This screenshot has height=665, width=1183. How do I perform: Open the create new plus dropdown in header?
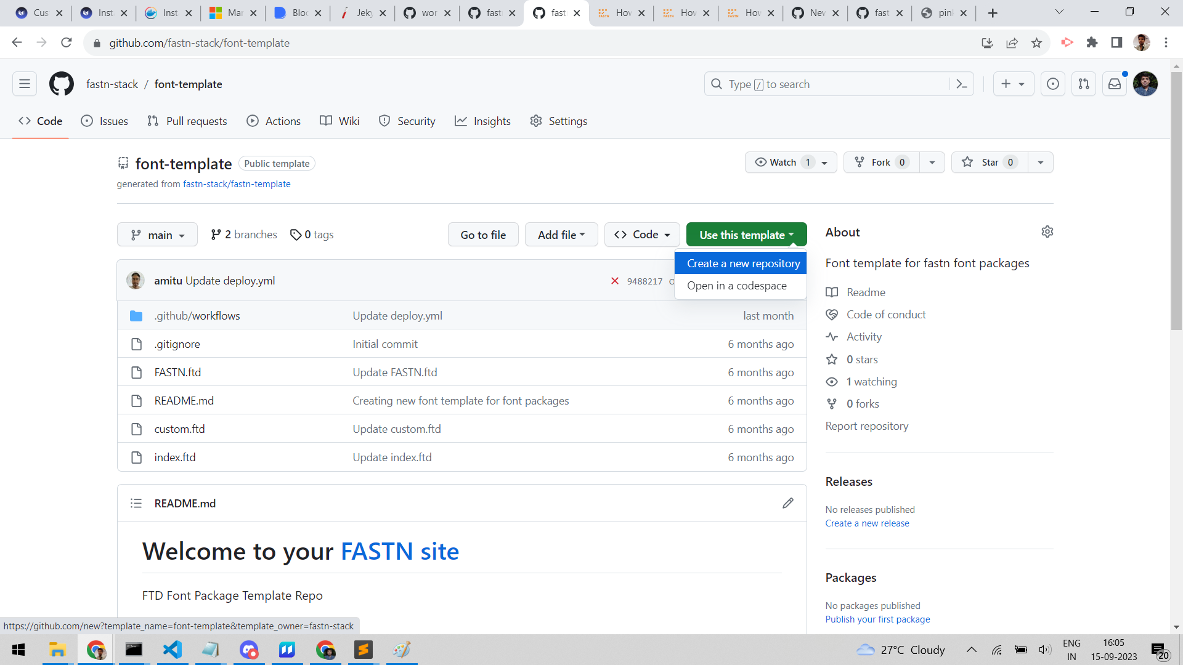pos(1013,84)
